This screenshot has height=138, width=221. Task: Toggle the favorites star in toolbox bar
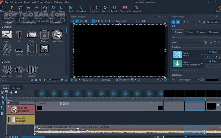coord(40,80)
